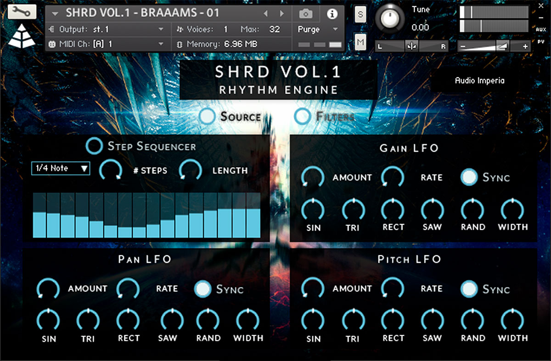
Task: Click the Gain LFO WIDTH knob
Action: (x=512, y=209)
